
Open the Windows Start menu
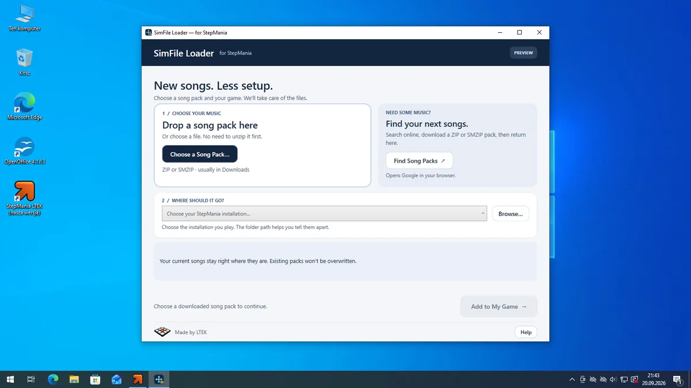click(10, 379)
